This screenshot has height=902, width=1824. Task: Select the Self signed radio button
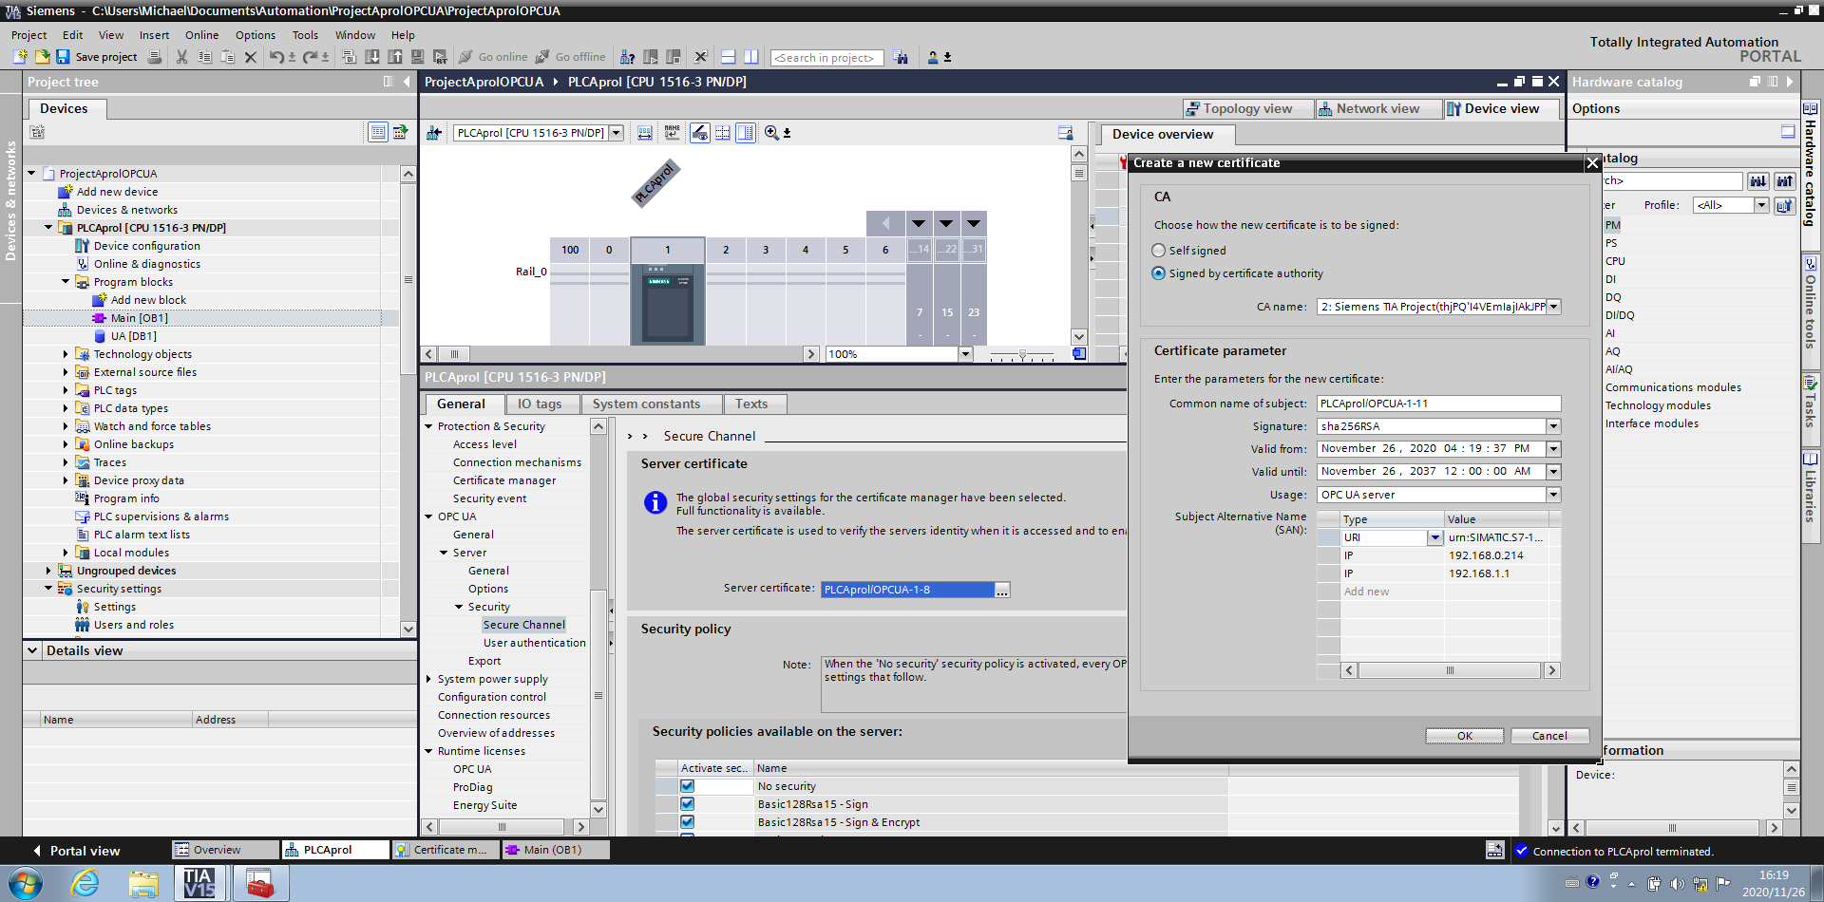tap(1158, 251)
